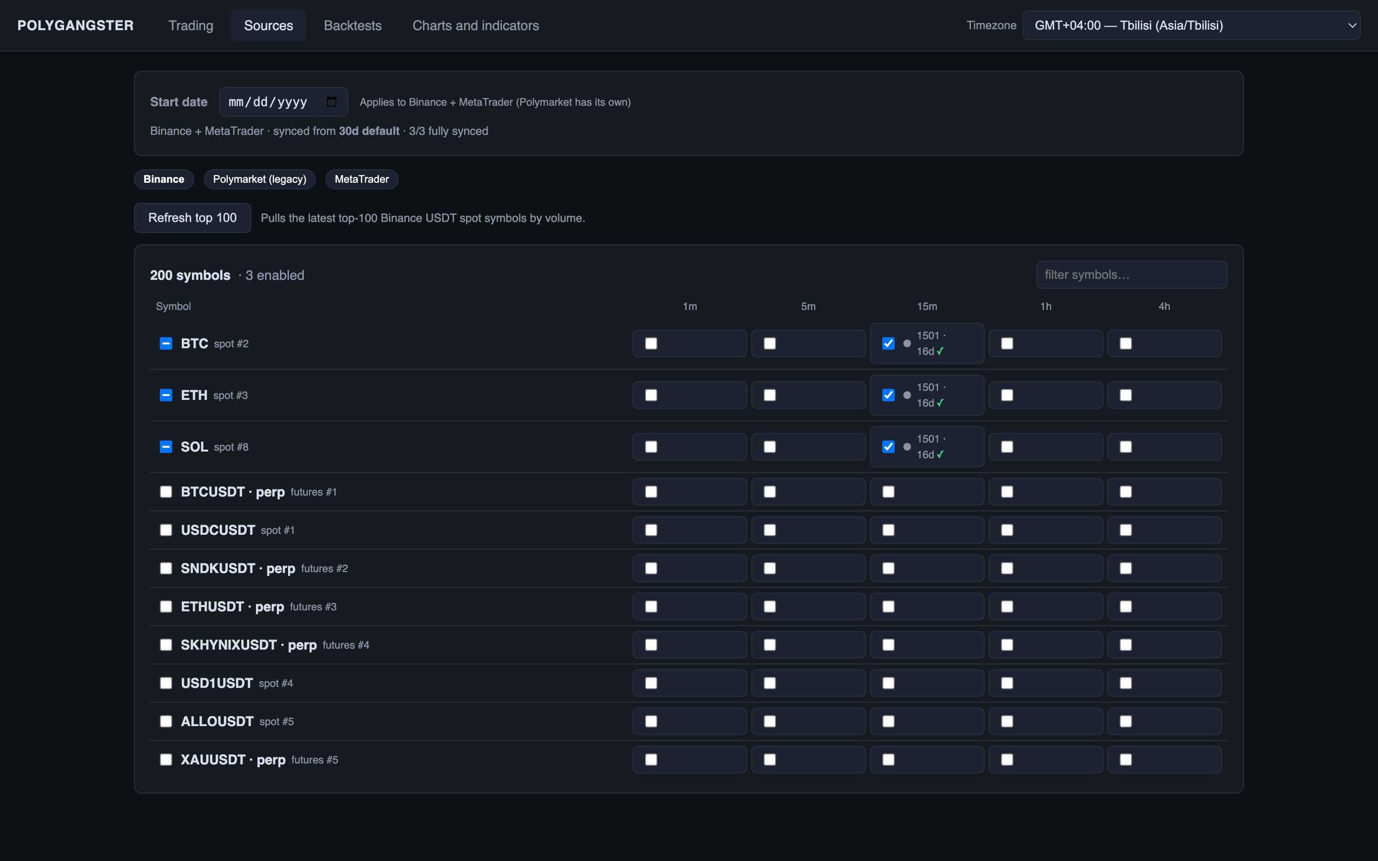Click the SKHYNIXUSDT · perp symbol name
Image resolution: width=1378 pixels, height=861 pixels.
249,645
